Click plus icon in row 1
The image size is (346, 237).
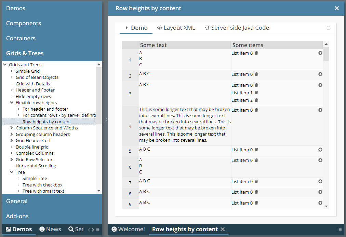coord(320,53)
